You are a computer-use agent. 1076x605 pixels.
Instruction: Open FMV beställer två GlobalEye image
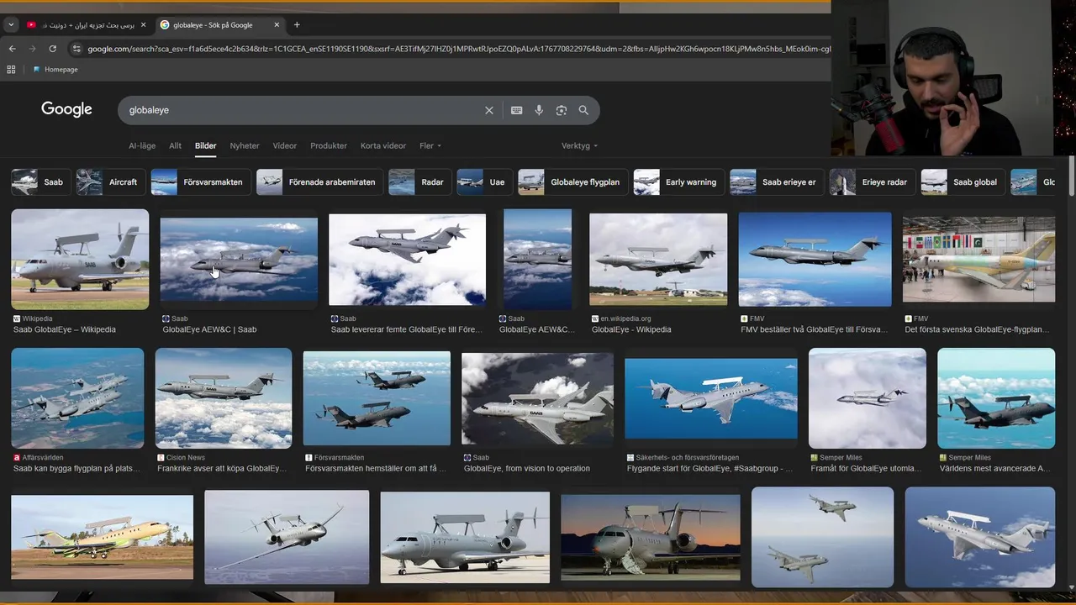point(815,259)
